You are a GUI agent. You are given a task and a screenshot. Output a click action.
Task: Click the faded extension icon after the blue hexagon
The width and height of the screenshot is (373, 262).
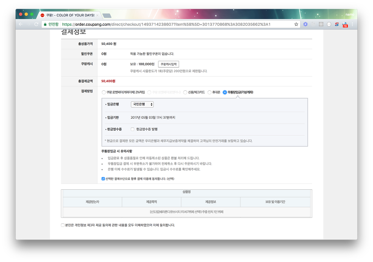[313, 24]
